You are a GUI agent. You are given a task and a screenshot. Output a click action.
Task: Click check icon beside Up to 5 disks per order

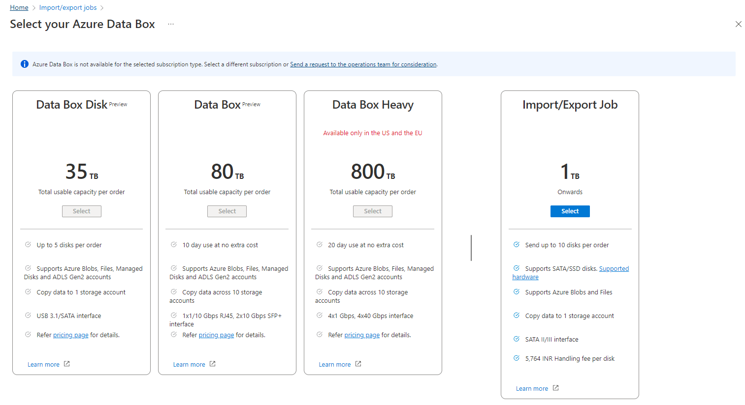28,244
